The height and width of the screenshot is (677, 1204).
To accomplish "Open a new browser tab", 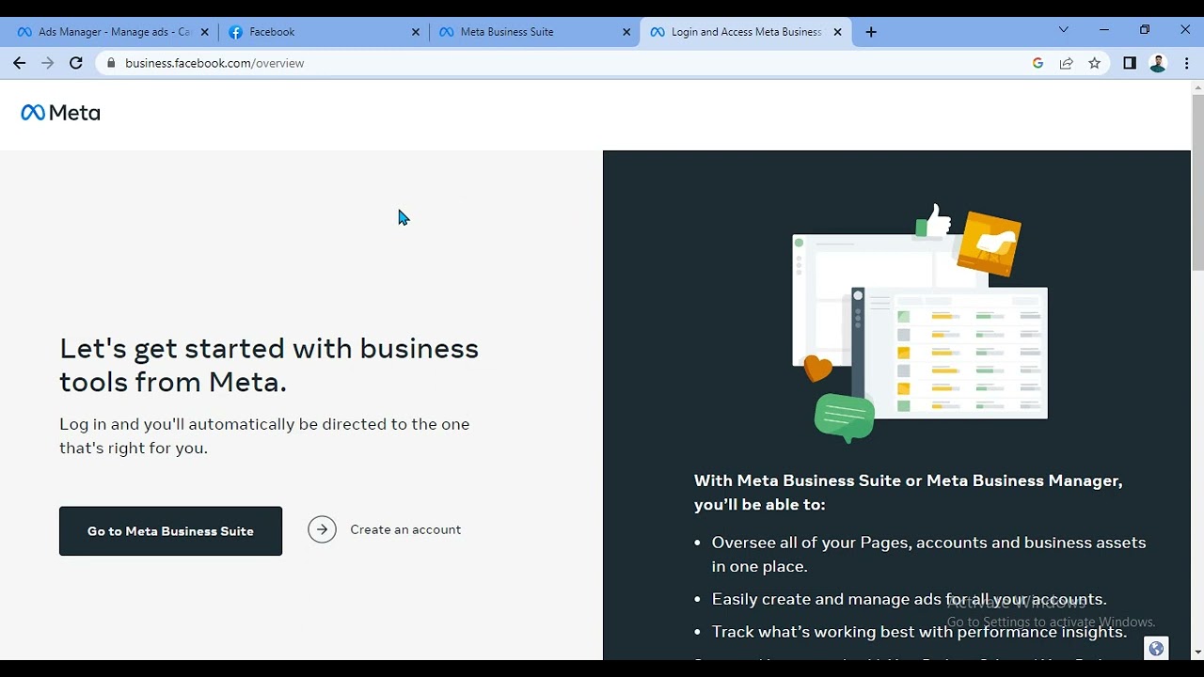I will (871, 32).
